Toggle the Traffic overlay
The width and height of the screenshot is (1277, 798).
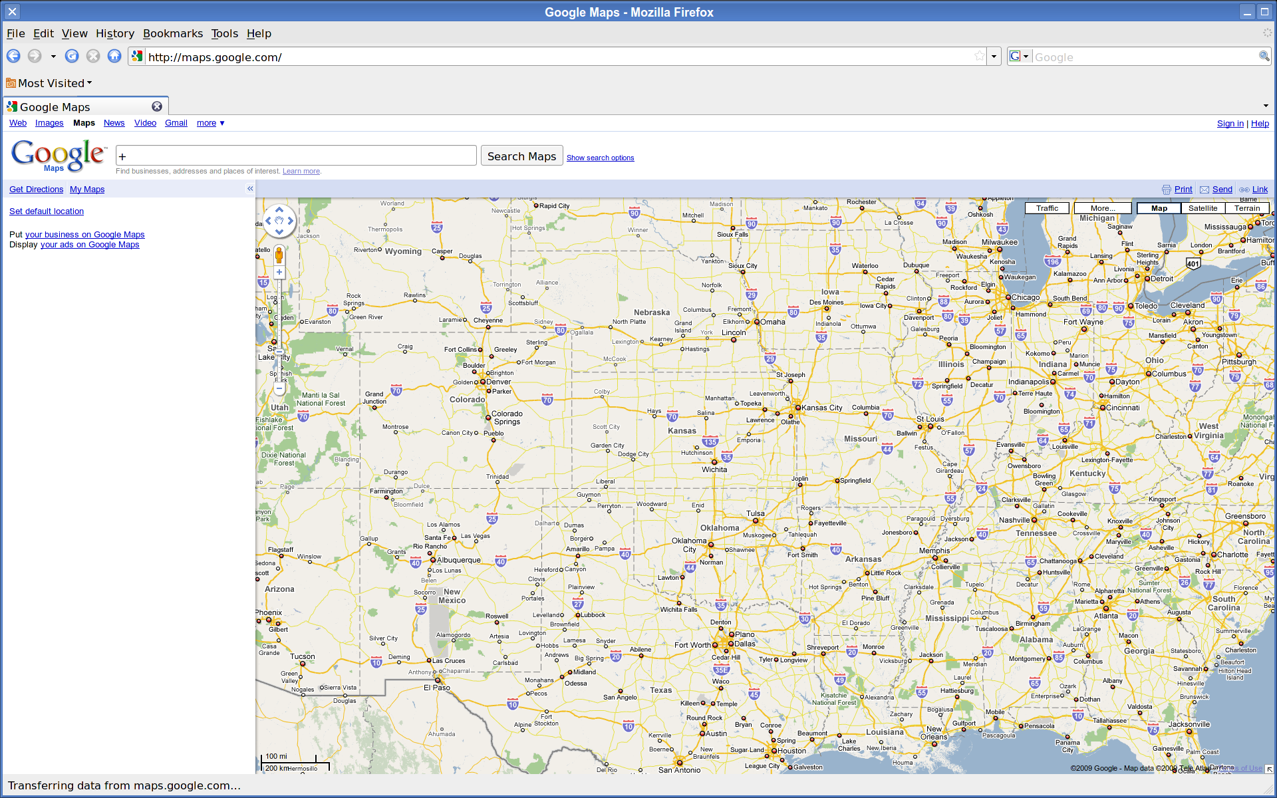1047,208
